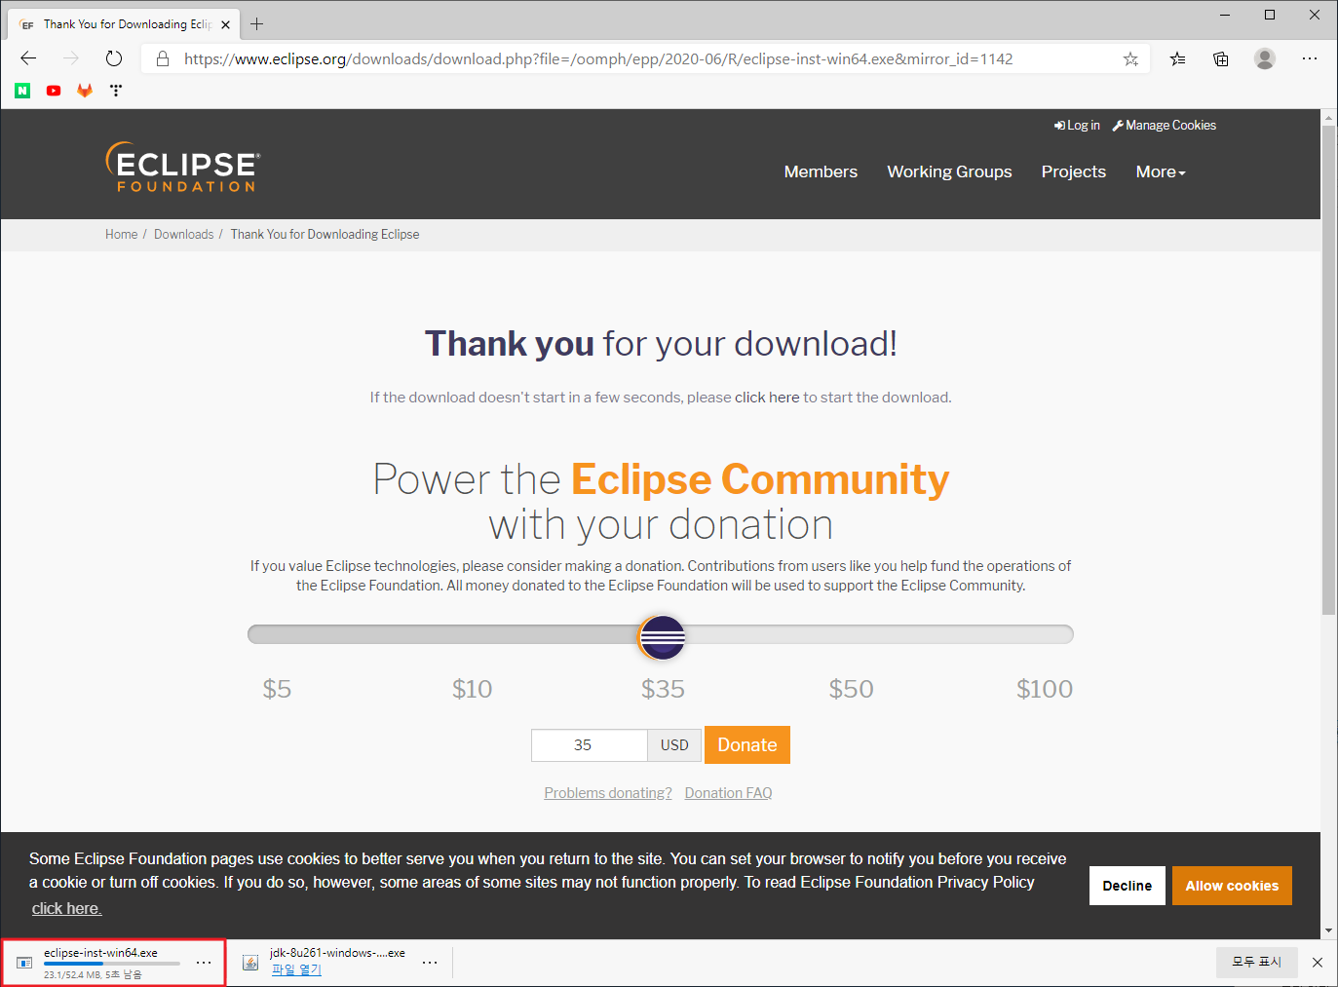Open Manage Cookies

click(1165, 125)
